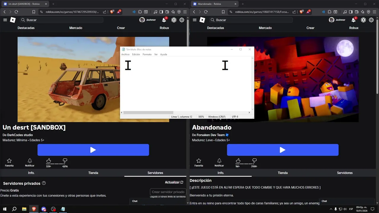Click Notepad horizontal scrollbar thumb

148,112
